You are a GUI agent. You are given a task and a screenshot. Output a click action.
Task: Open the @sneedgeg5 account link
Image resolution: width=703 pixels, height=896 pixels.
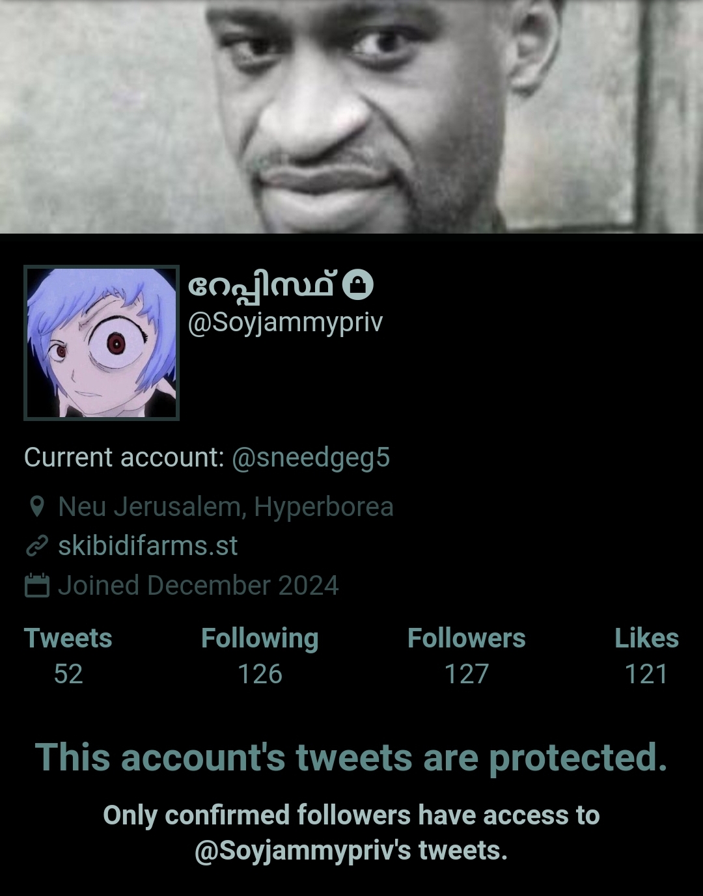[310, 457]
